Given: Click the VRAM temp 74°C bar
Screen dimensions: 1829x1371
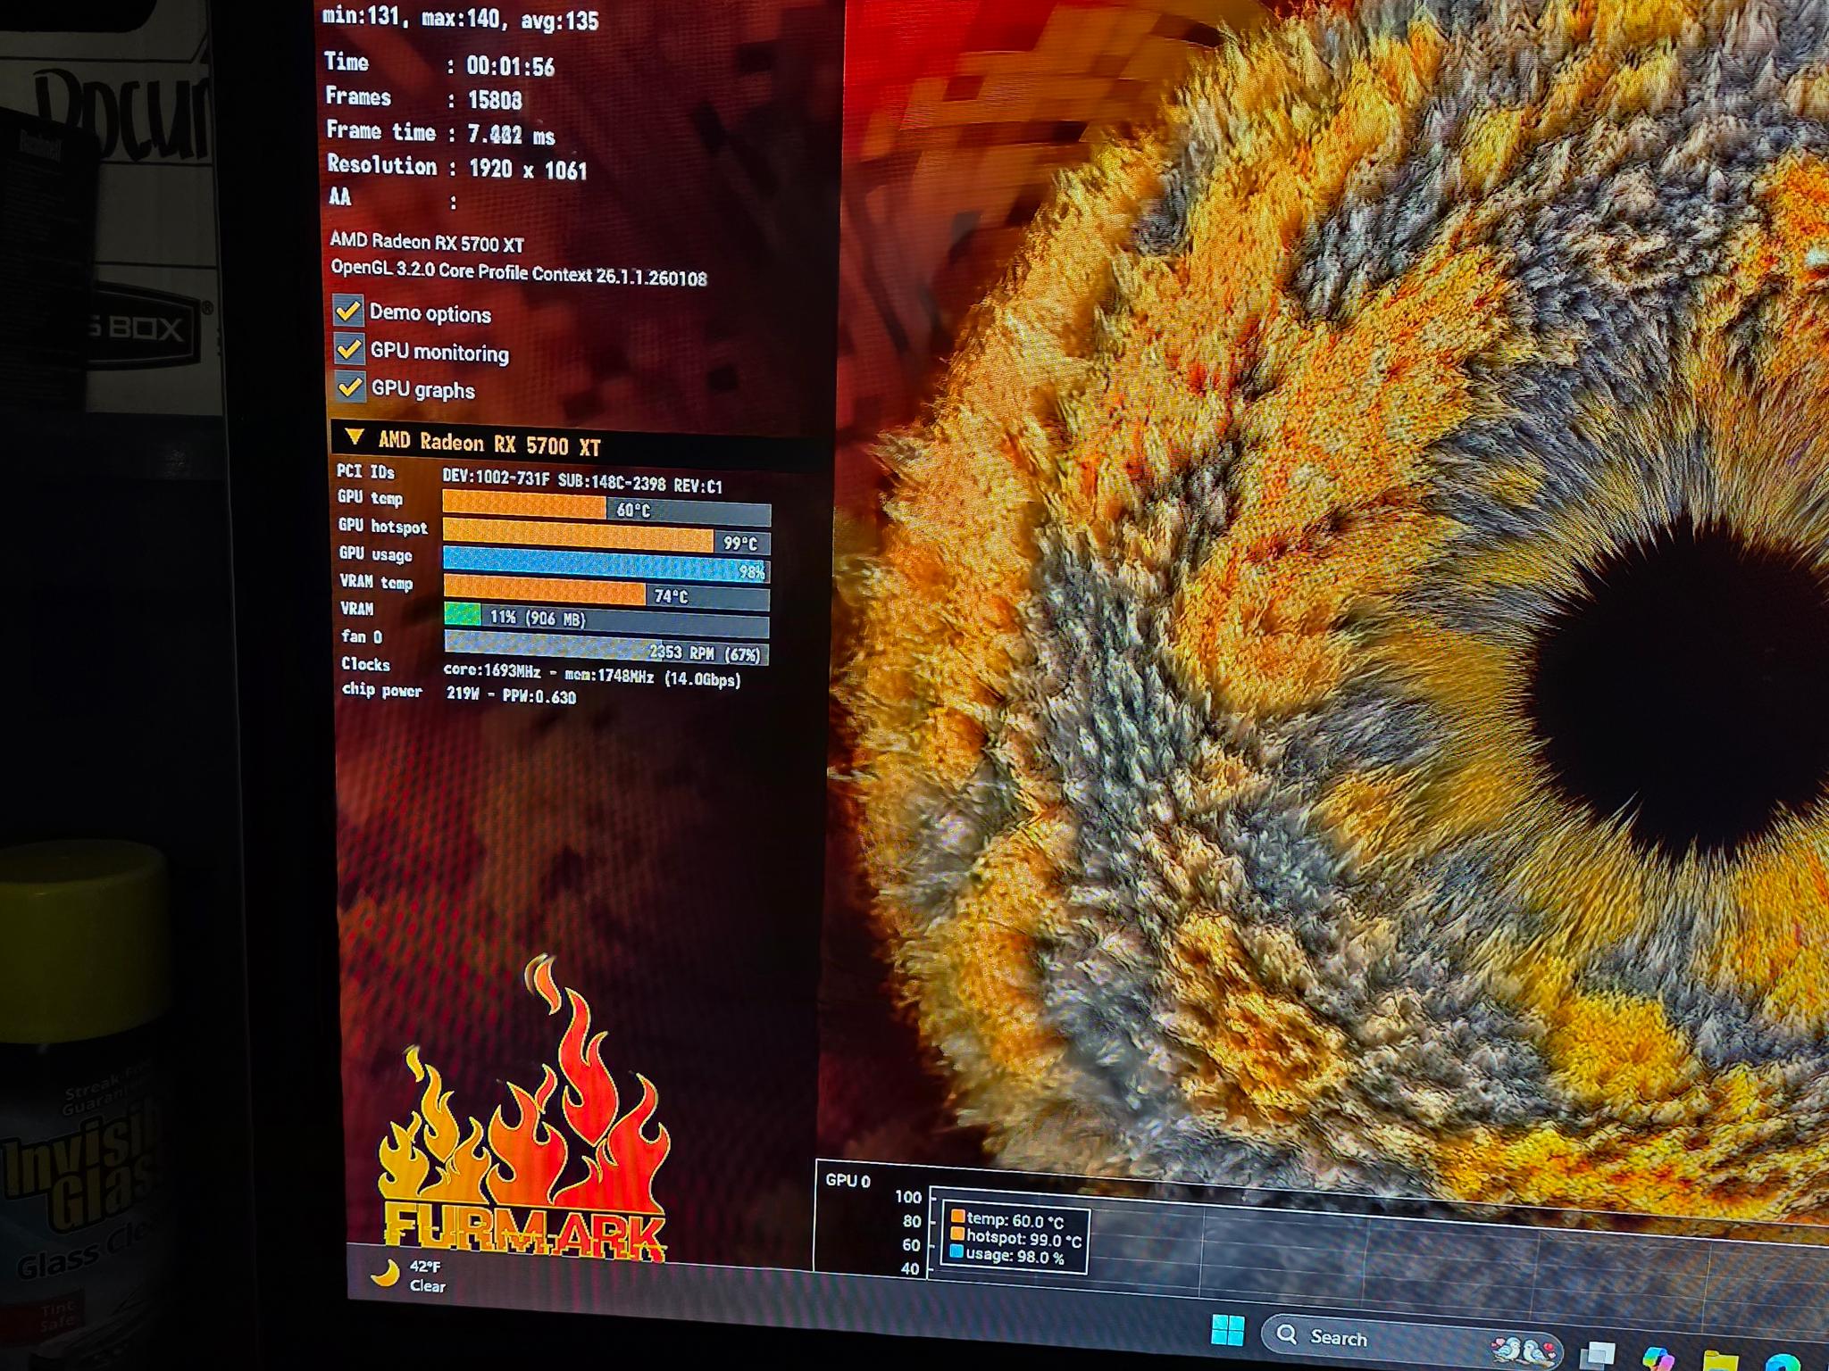Looking at the screenshot, I should pyautogui.click(x=606, y=594).
